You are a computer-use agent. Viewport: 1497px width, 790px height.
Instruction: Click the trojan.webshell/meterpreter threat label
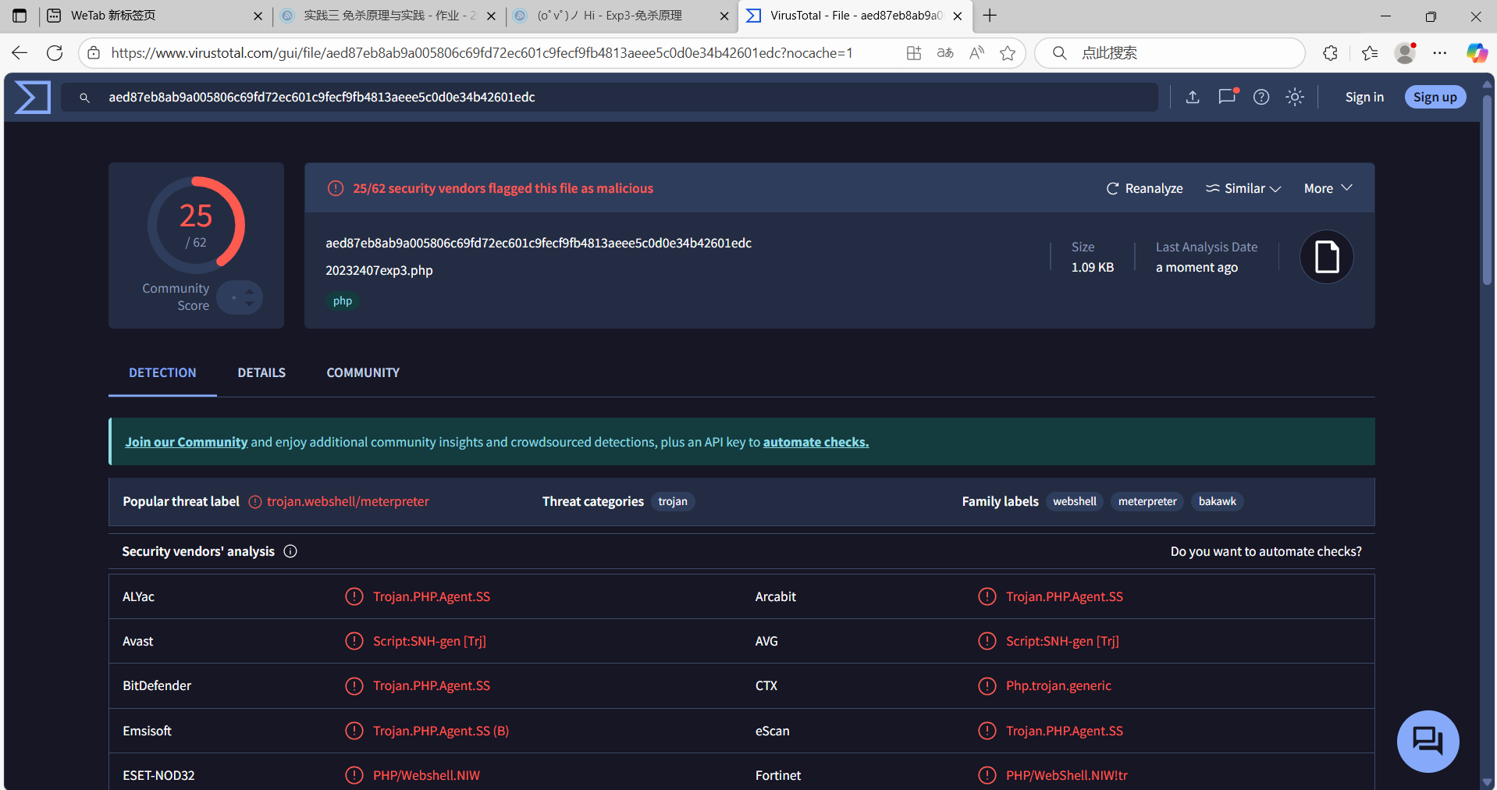tap(348, 502)
